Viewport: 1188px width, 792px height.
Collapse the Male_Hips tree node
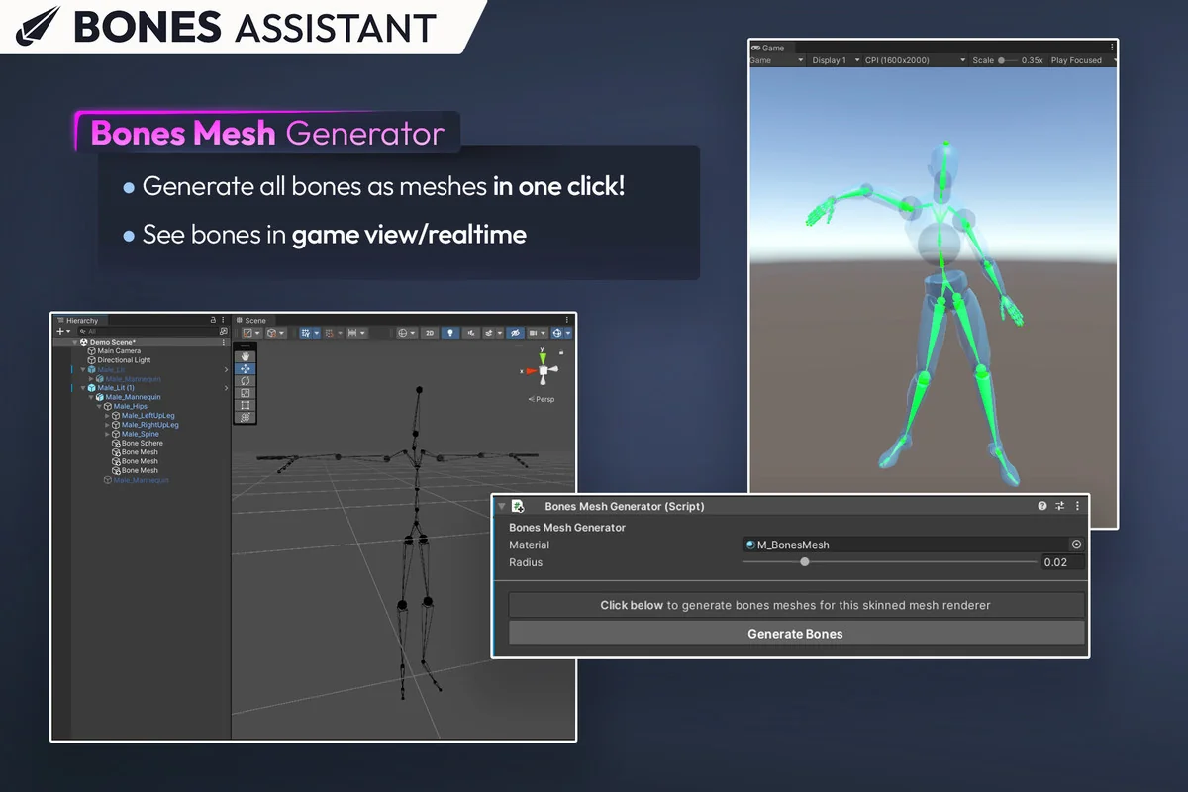click(x=99, y=405)
